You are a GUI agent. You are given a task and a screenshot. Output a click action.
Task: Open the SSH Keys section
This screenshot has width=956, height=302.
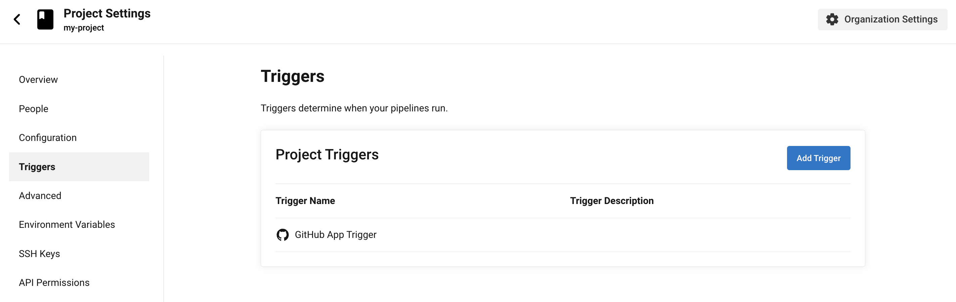coord(39,254)
